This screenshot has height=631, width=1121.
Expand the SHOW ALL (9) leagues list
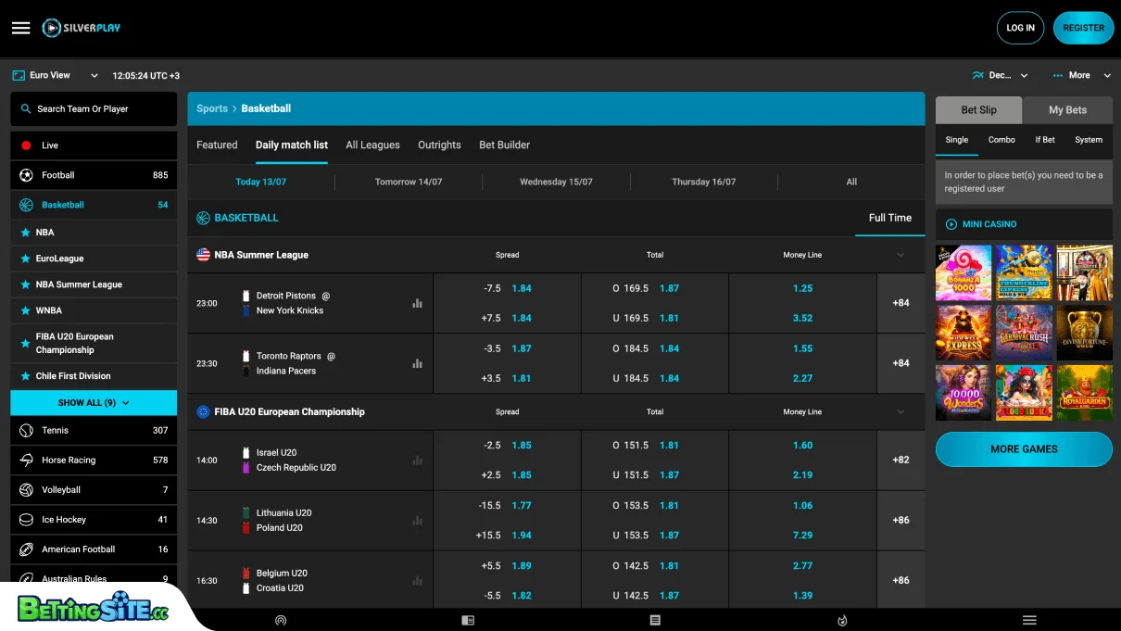pos(94,403)
